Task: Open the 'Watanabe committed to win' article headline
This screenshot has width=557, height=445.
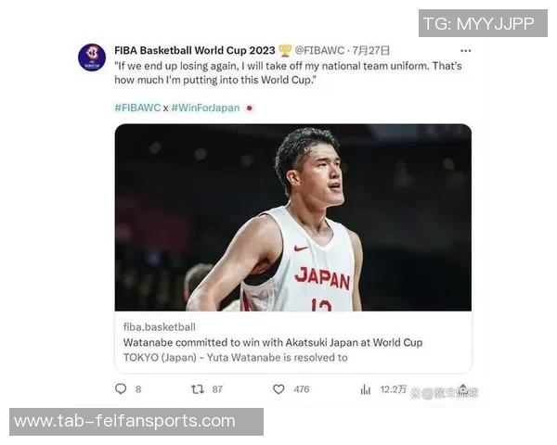Action: (273, 342)
